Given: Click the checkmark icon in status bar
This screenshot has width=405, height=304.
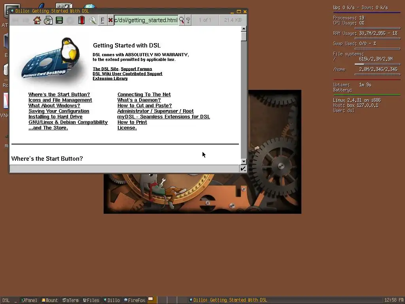Looking at the screenshot, I should (243, 169).
